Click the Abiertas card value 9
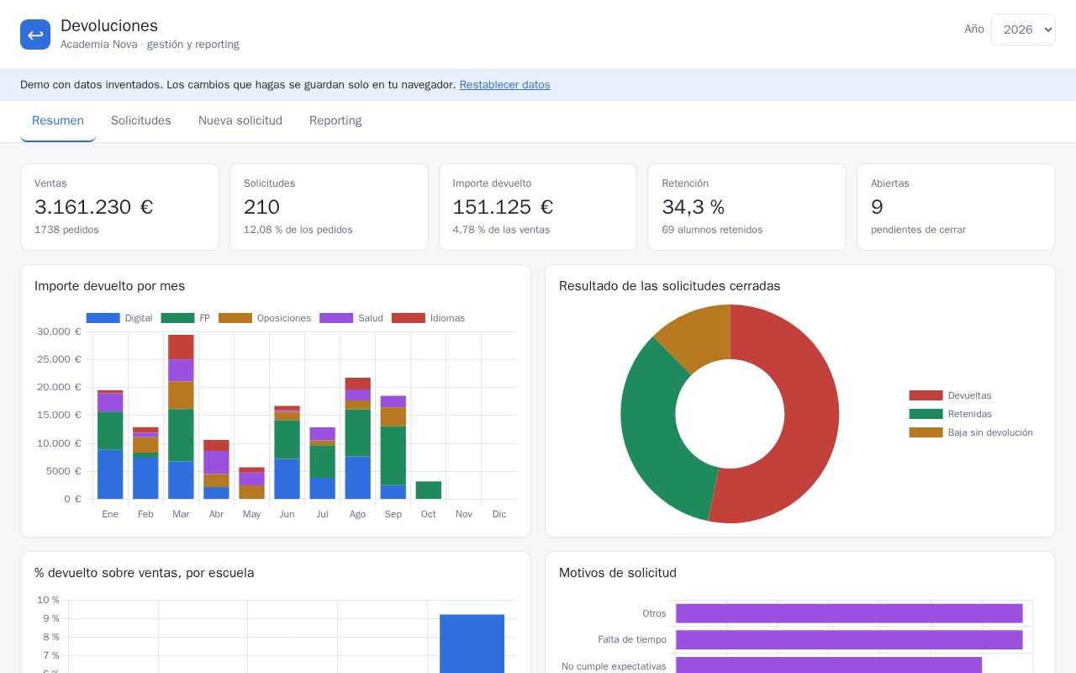The height and width of the screenshot is (673, 1076). coord(877,207)
